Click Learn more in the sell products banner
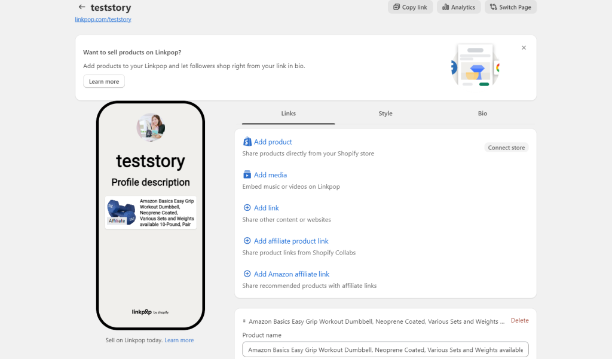The image size is (612, 359). (104, 81)
